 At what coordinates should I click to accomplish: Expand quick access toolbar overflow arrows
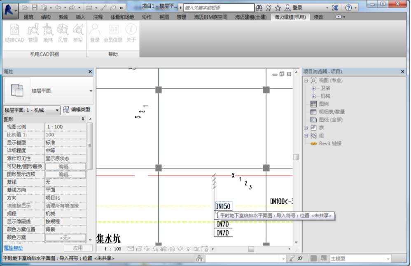[x=121, y=8]
